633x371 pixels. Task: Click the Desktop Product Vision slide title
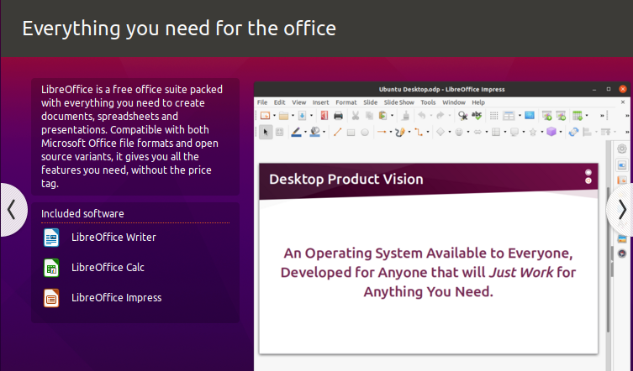346,179
